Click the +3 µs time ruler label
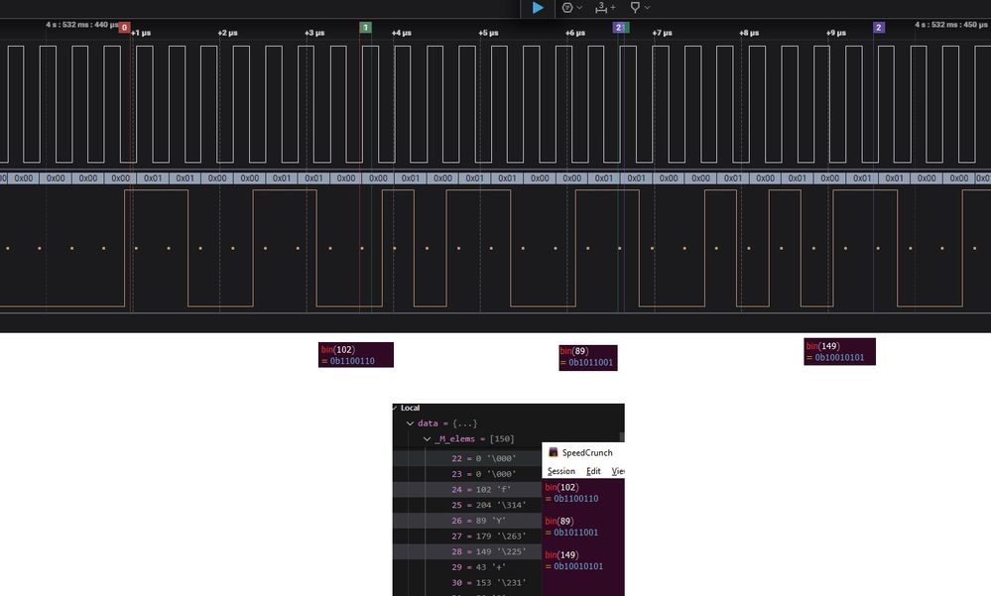Screen dimensions: 991x596 click(314, 33)
